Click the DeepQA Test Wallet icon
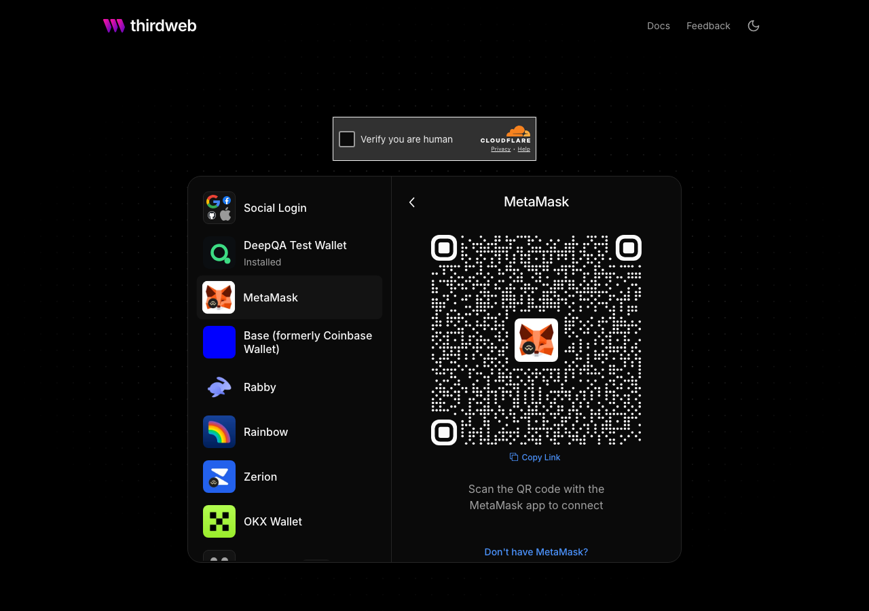869x611 pixels. click(219, 253)
